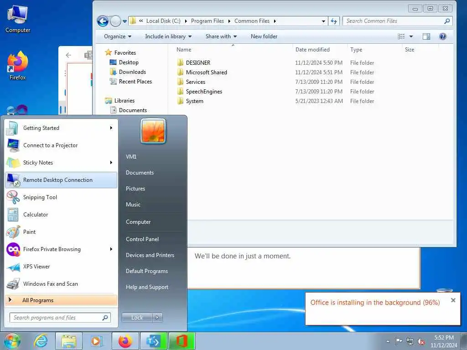
Task: Click taskbar clock showing 5:52 PM
Action: coord(444,341)
